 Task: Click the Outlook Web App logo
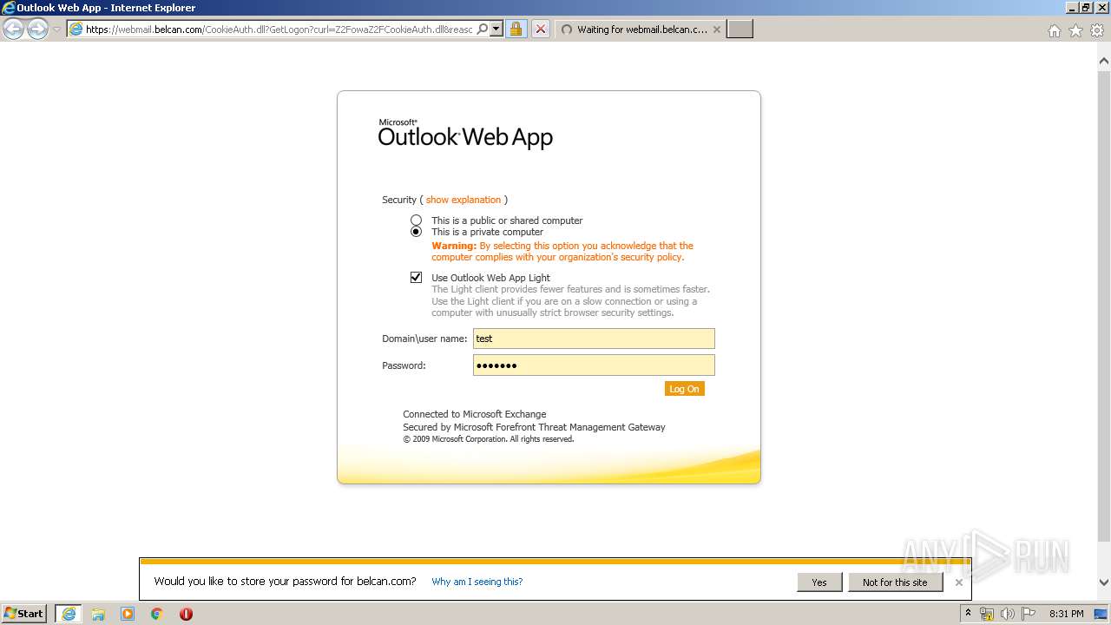[465, 134]
